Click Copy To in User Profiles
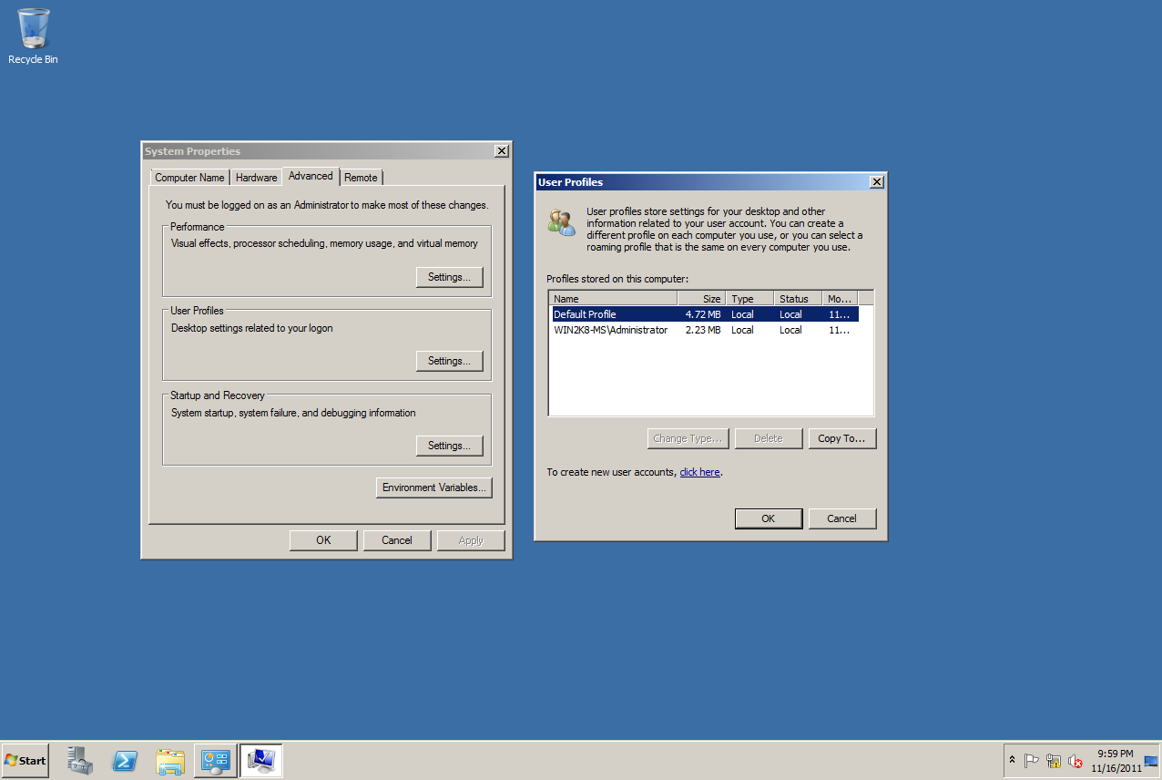Screen dimensions: 1162x780 pos(841,438)
